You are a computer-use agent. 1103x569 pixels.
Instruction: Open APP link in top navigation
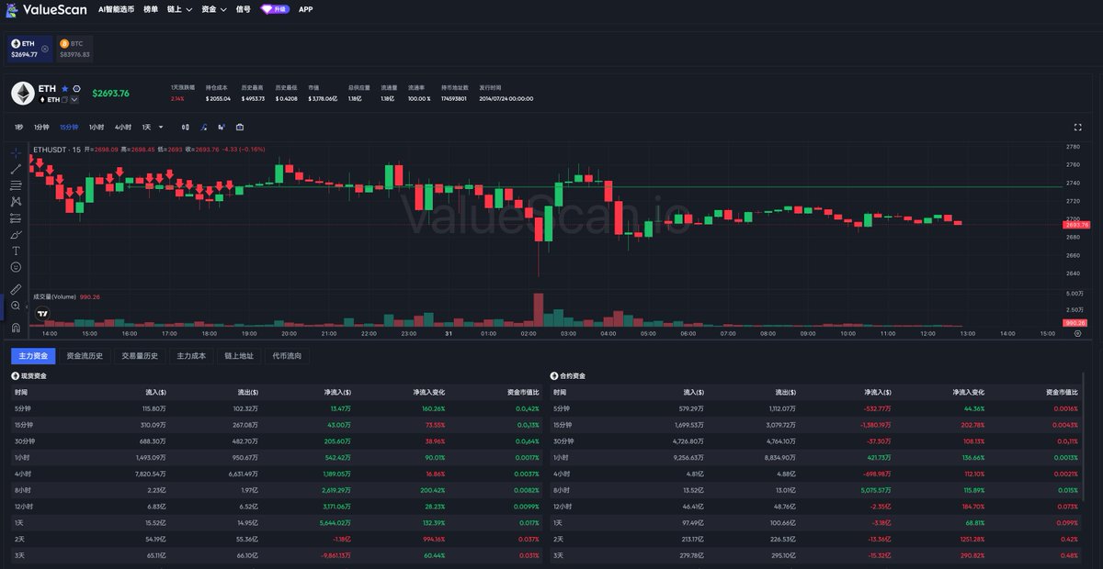[305, 9]
